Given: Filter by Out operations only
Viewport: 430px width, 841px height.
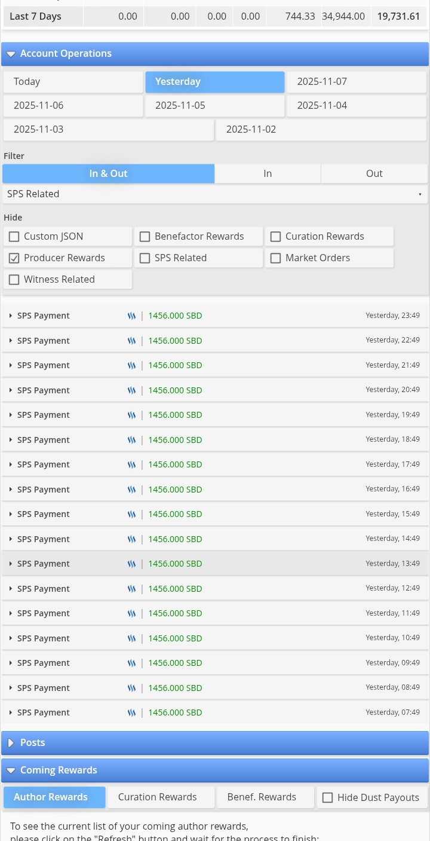Looking at the screenshot, I should coord(374,173).
